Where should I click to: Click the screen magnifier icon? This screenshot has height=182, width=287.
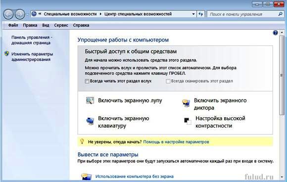point(90,100)
